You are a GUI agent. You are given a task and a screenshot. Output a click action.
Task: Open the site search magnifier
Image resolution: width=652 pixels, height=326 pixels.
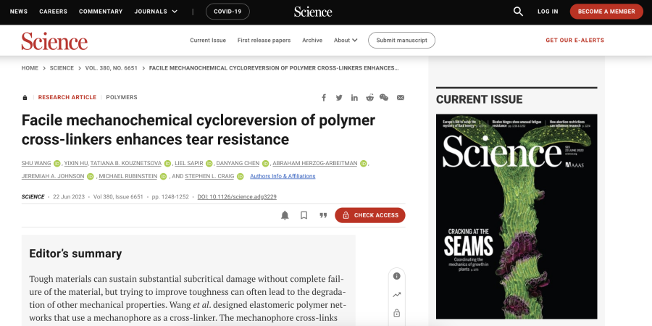518,12
